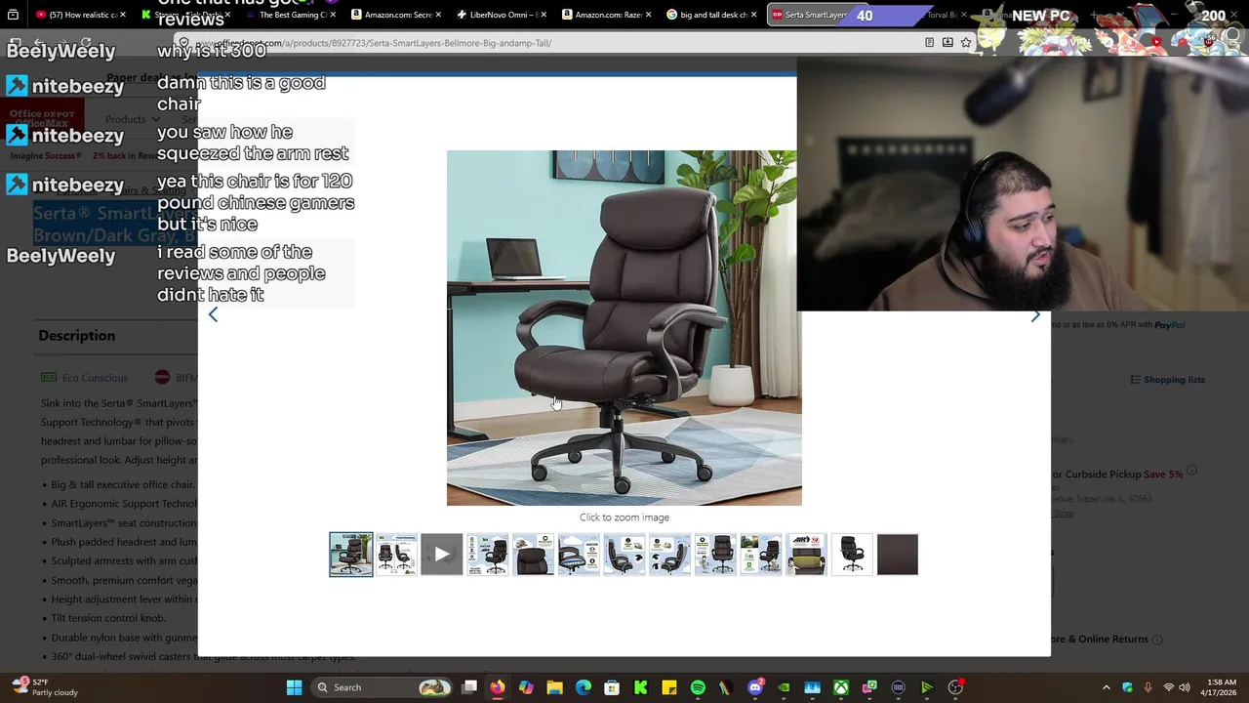1249x703 pixels.
Task: Go to the previous product image
Action: (x=213, y=315)
